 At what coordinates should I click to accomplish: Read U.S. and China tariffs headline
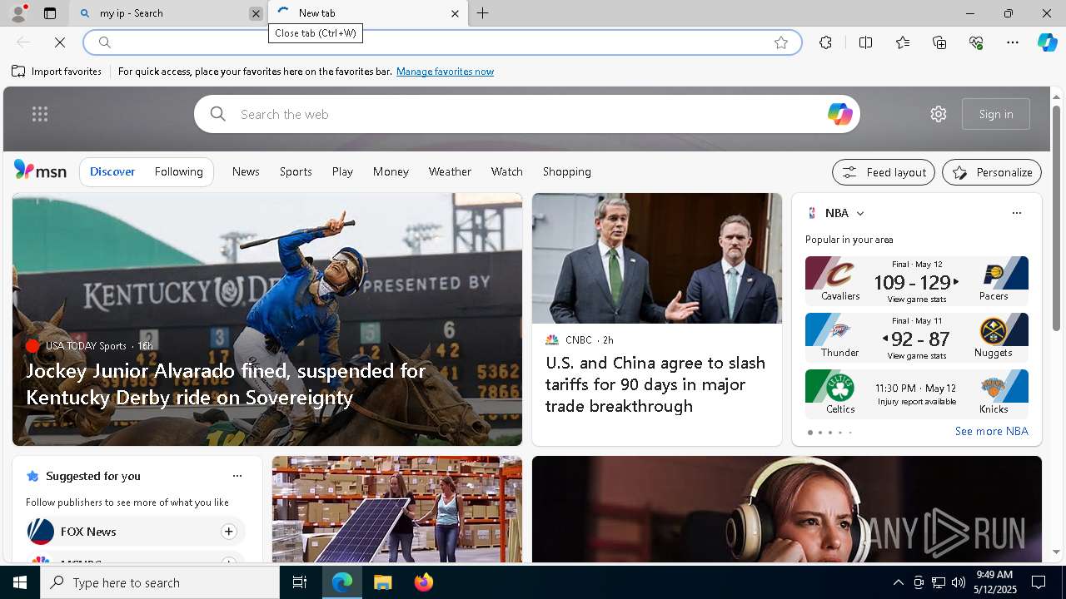click(x=655, y=384)
